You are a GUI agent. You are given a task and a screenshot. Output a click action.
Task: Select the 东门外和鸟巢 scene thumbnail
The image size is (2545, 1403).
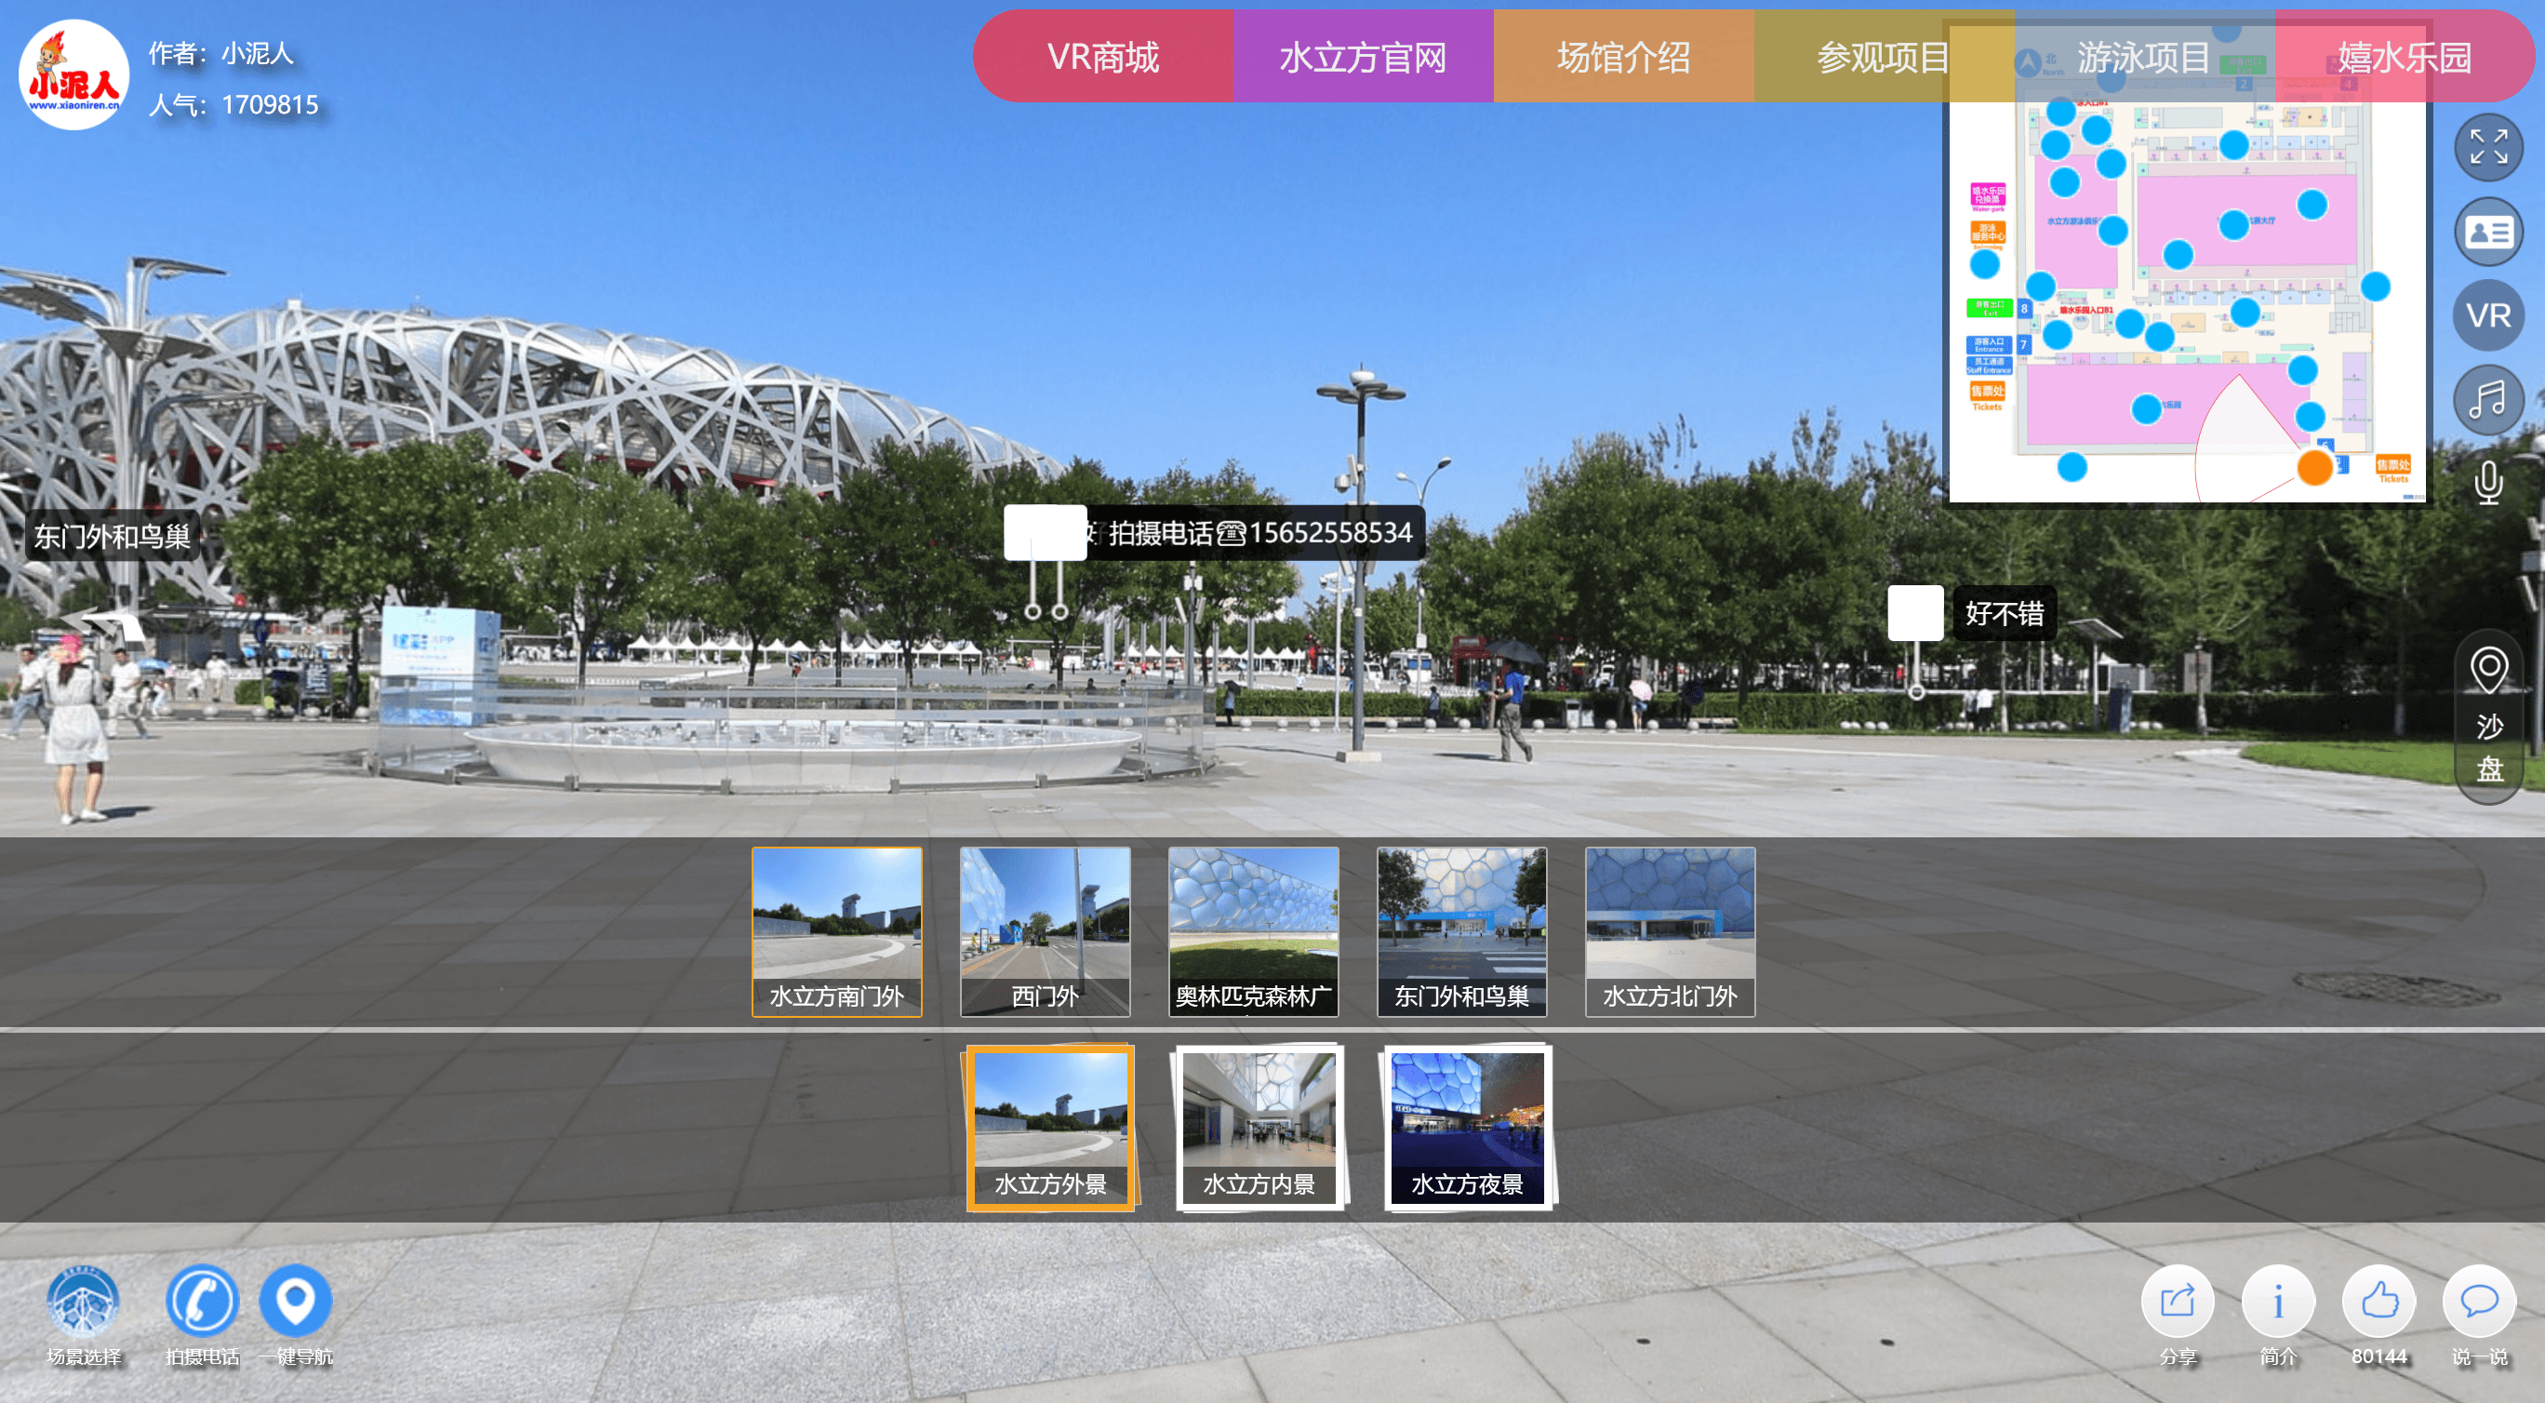pyautogui.click(x=1462, y=931)
